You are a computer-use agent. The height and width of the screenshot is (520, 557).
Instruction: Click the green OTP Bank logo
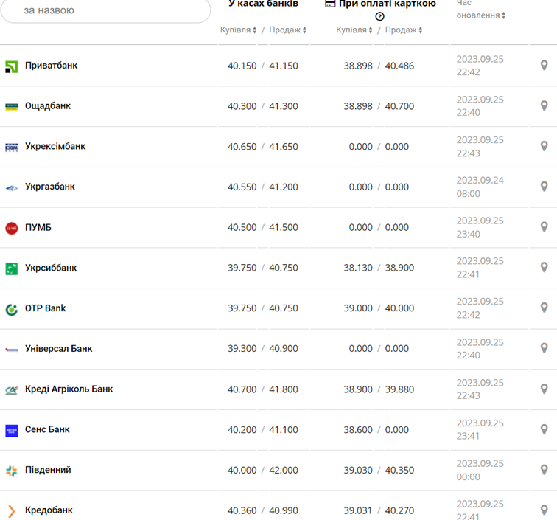click(11, 309)
